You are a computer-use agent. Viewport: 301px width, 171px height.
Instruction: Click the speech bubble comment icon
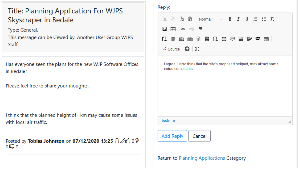232,39
